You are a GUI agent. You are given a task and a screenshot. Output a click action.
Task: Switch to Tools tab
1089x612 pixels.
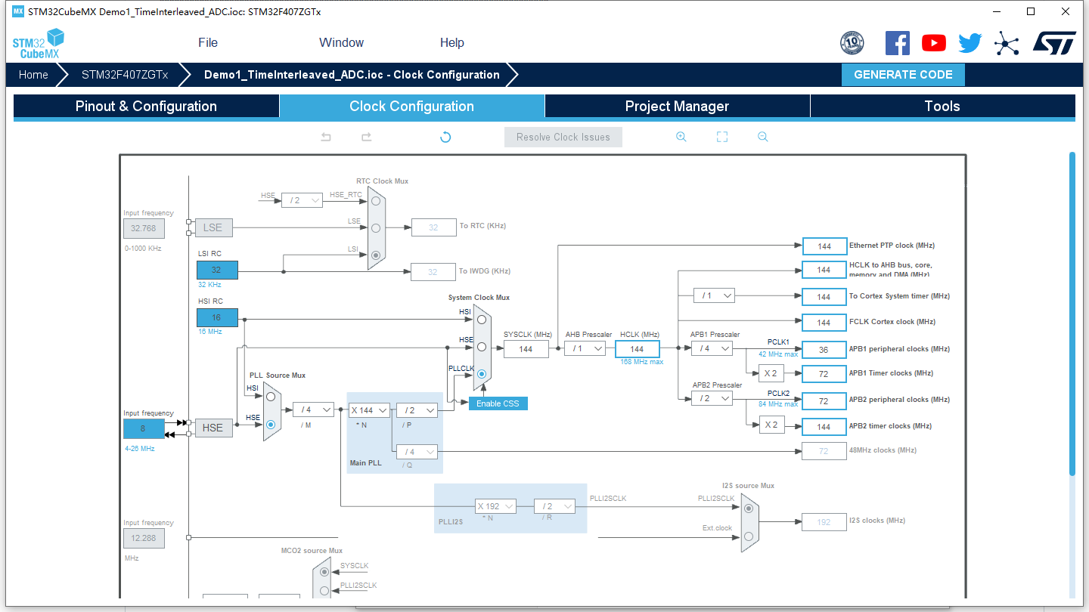point(942,107)
